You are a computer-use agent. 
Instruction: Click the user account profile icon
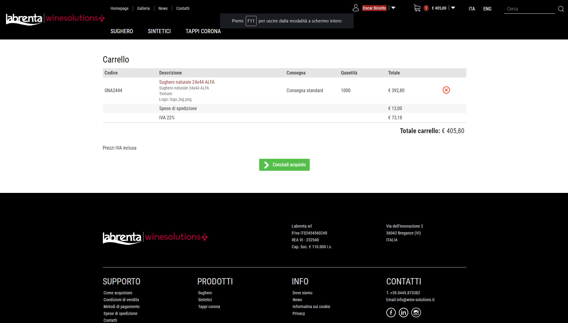click(355, 8)
